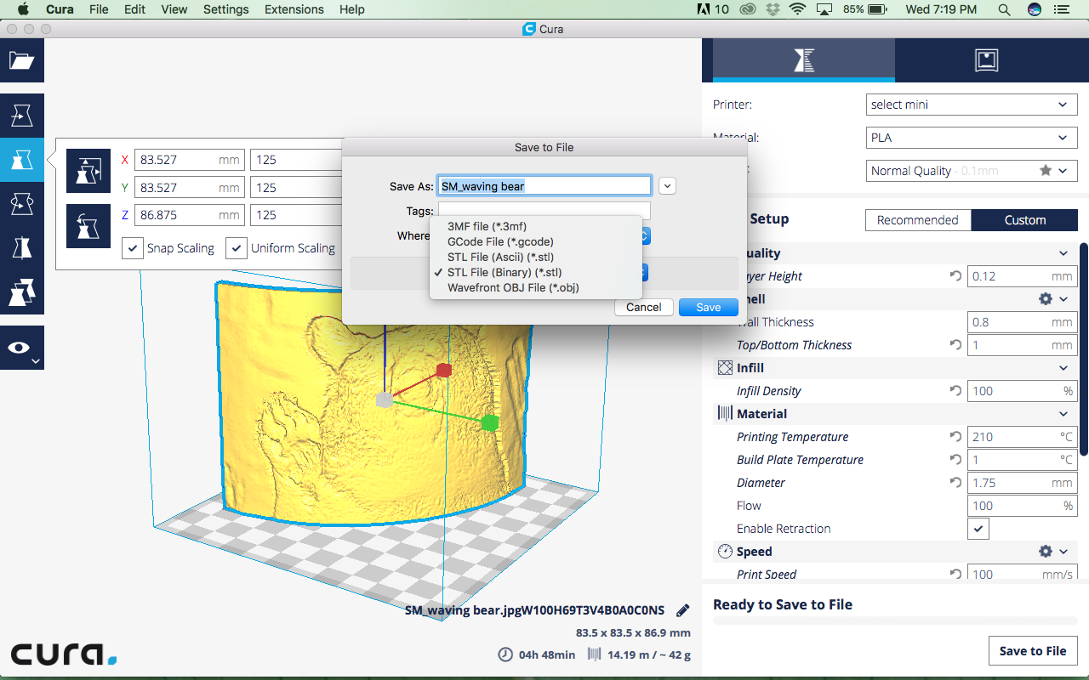The width and height of the screenshot is (1089, 680).
Task: Click the star icon next to Normal Quality
Action: point(1046,170)
